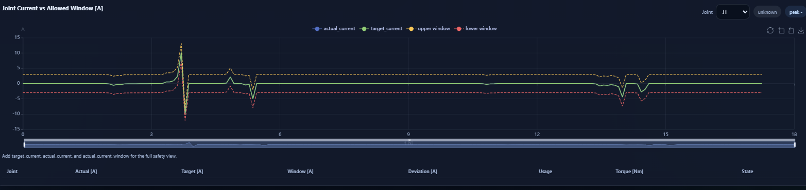Screen dimensions: 806x190
Task: Click the center handle of the zoom slider
Action: click(x=409, y=140)
